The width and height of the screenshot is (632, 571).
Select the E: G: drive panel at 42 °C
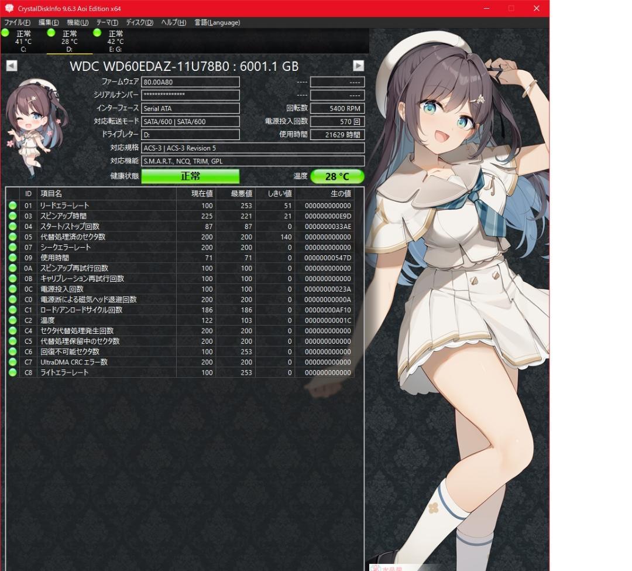click(115, 41)
